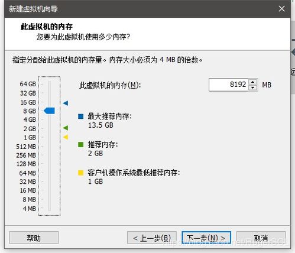Click the blue maximum recommended memory marker
295x253 pixels.
[x=66, y=103]
